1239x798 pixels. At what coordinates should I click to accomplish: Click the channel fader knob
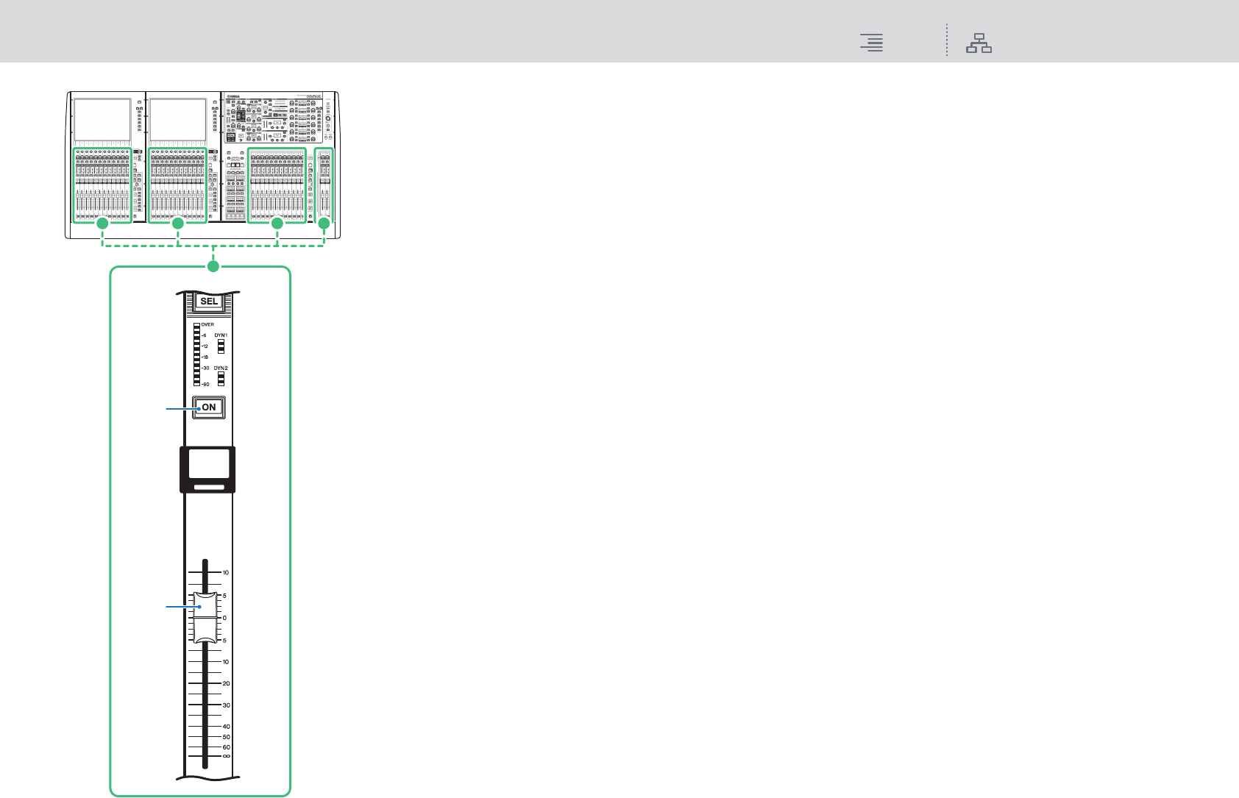point(205,617)
